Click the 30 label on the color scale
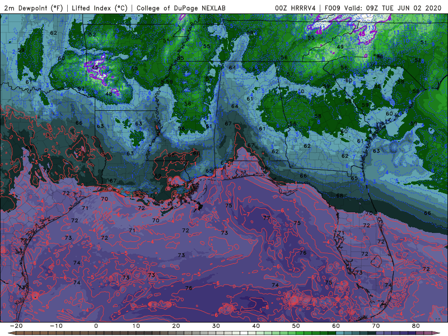Screen dimensions: 448x336 pyautogui.click(x=216, y=326)
